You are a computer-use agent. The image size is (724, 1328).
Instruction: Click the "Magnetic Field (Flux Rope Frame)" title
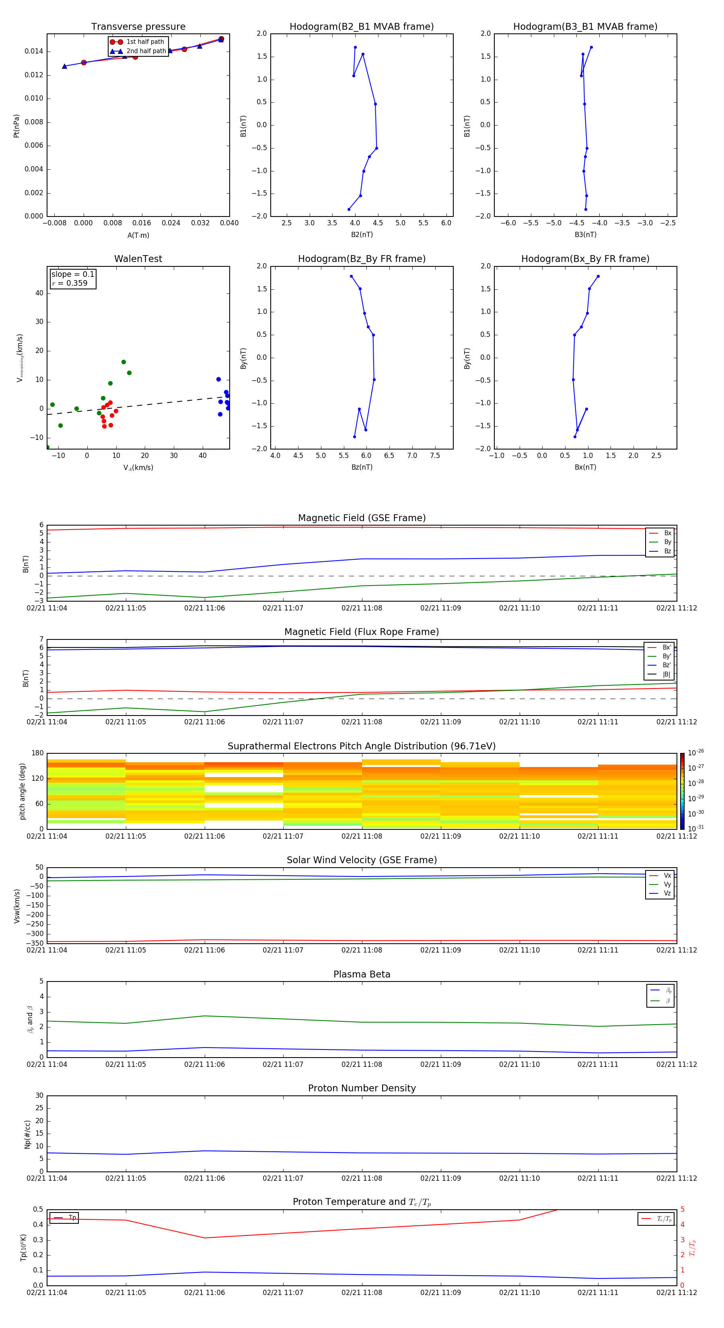(x=362, y=632)
